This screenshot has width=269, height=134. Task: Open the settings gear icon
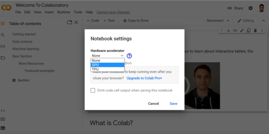[250, 8]
